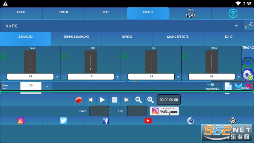Click the 00:00:00.00 time display
Screen dimensions: 254x143
[x=169, y=100]
